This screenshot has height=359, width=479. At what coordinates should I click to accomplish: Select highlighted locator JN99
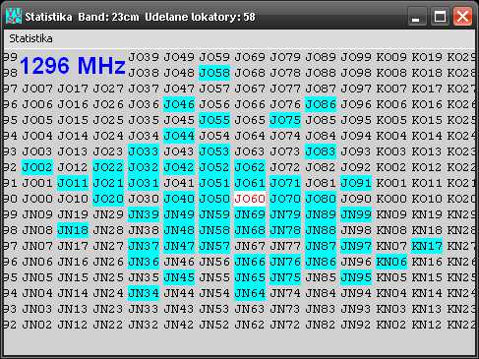point(356,214)
